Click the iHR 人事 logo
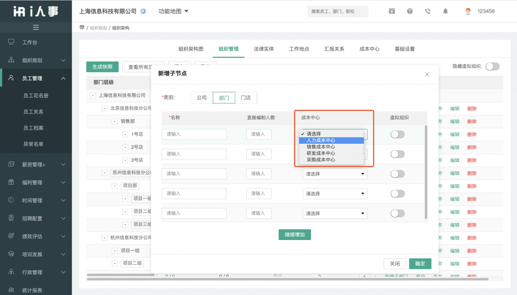This screenshot has width=517, height=295. point(36,11)
